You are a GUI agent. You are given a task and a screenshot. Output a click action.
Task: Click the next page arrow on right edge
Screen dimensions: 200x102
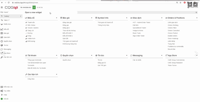196,53
